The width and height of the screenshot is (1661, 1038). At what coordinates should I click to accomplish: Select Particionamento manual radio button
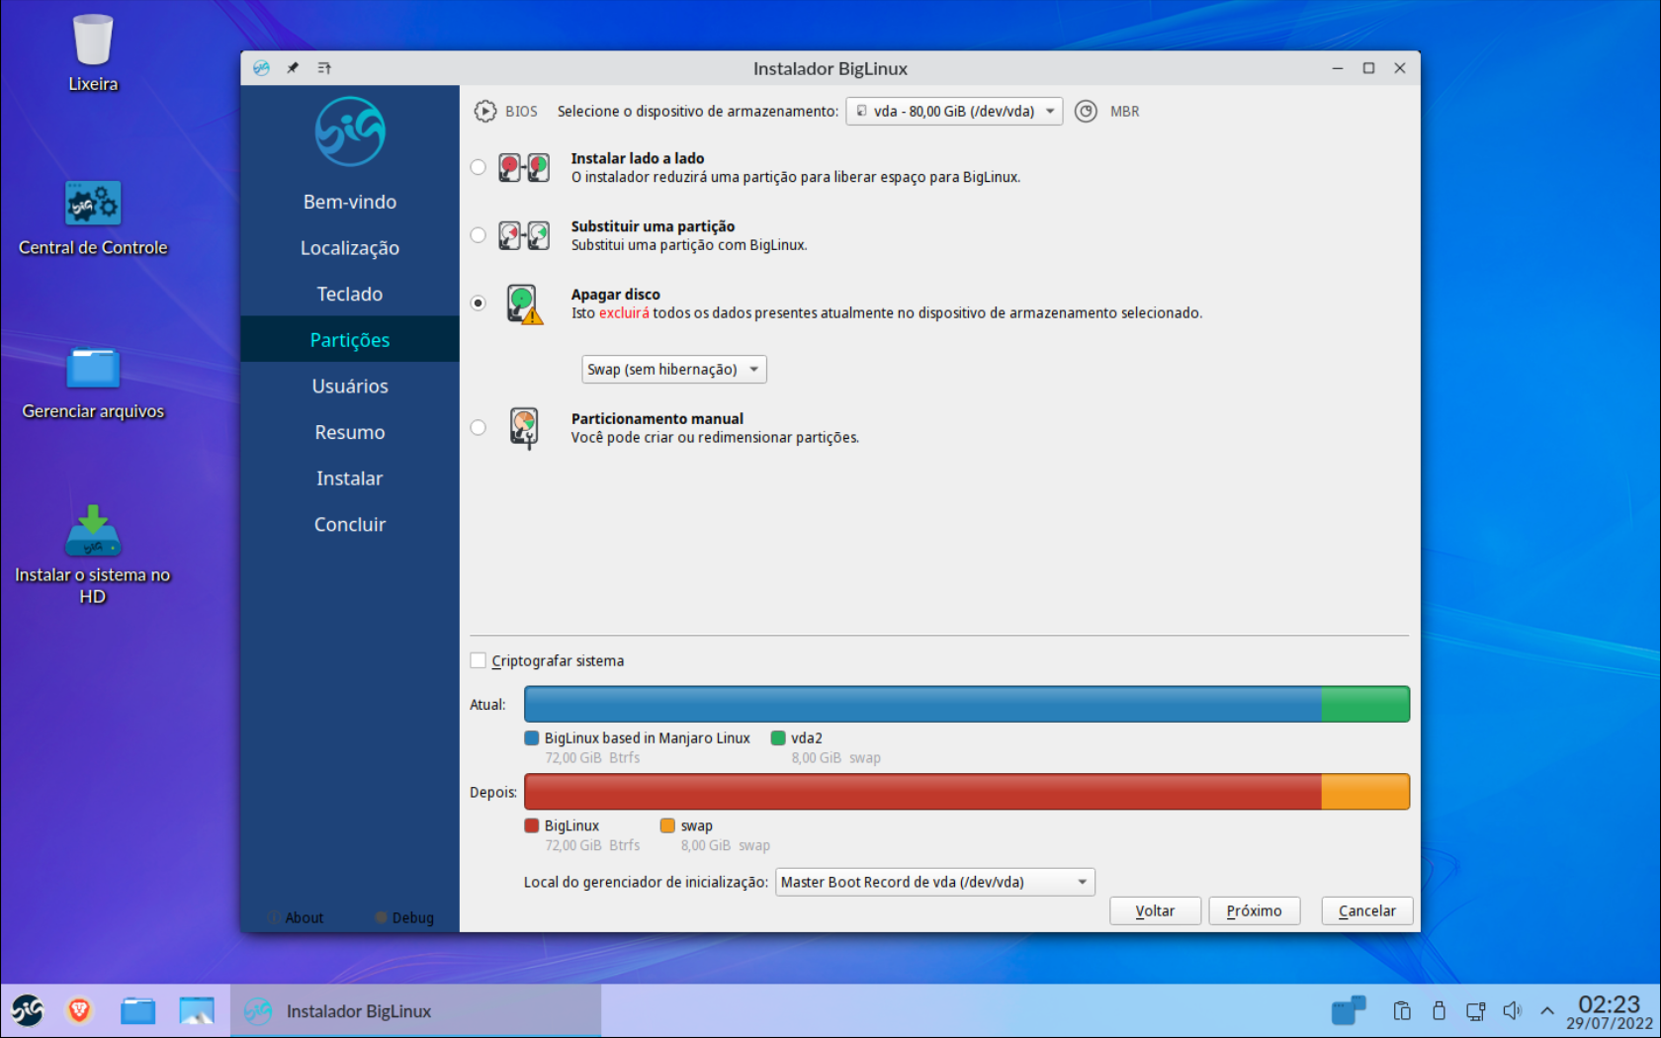(x=479, y=428)
